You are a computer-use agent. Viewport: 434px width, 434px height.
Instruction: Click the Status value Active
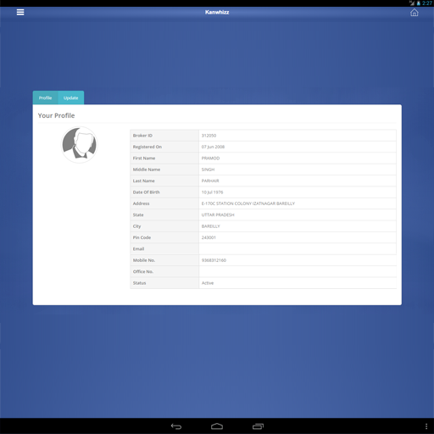pyautogui.click(x=208, y=283)
